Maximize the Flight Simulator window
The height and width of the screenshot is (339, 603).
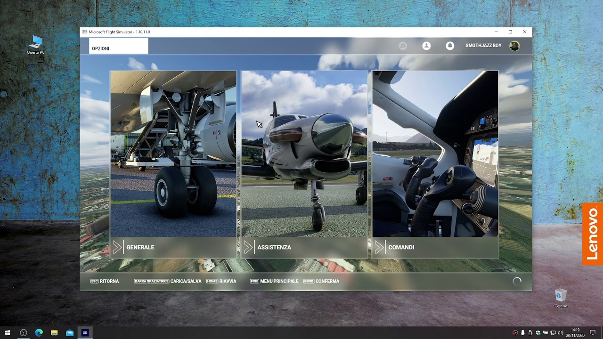click(510, 32)
